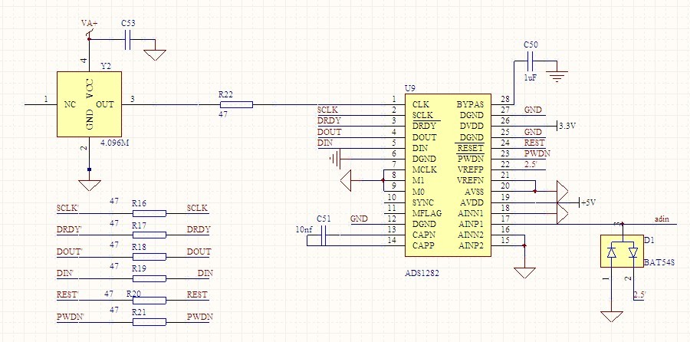Click the REST' net label left of R20
This screenshot has height=342, width=690.
pyautogui.click(x=67, y=294)
